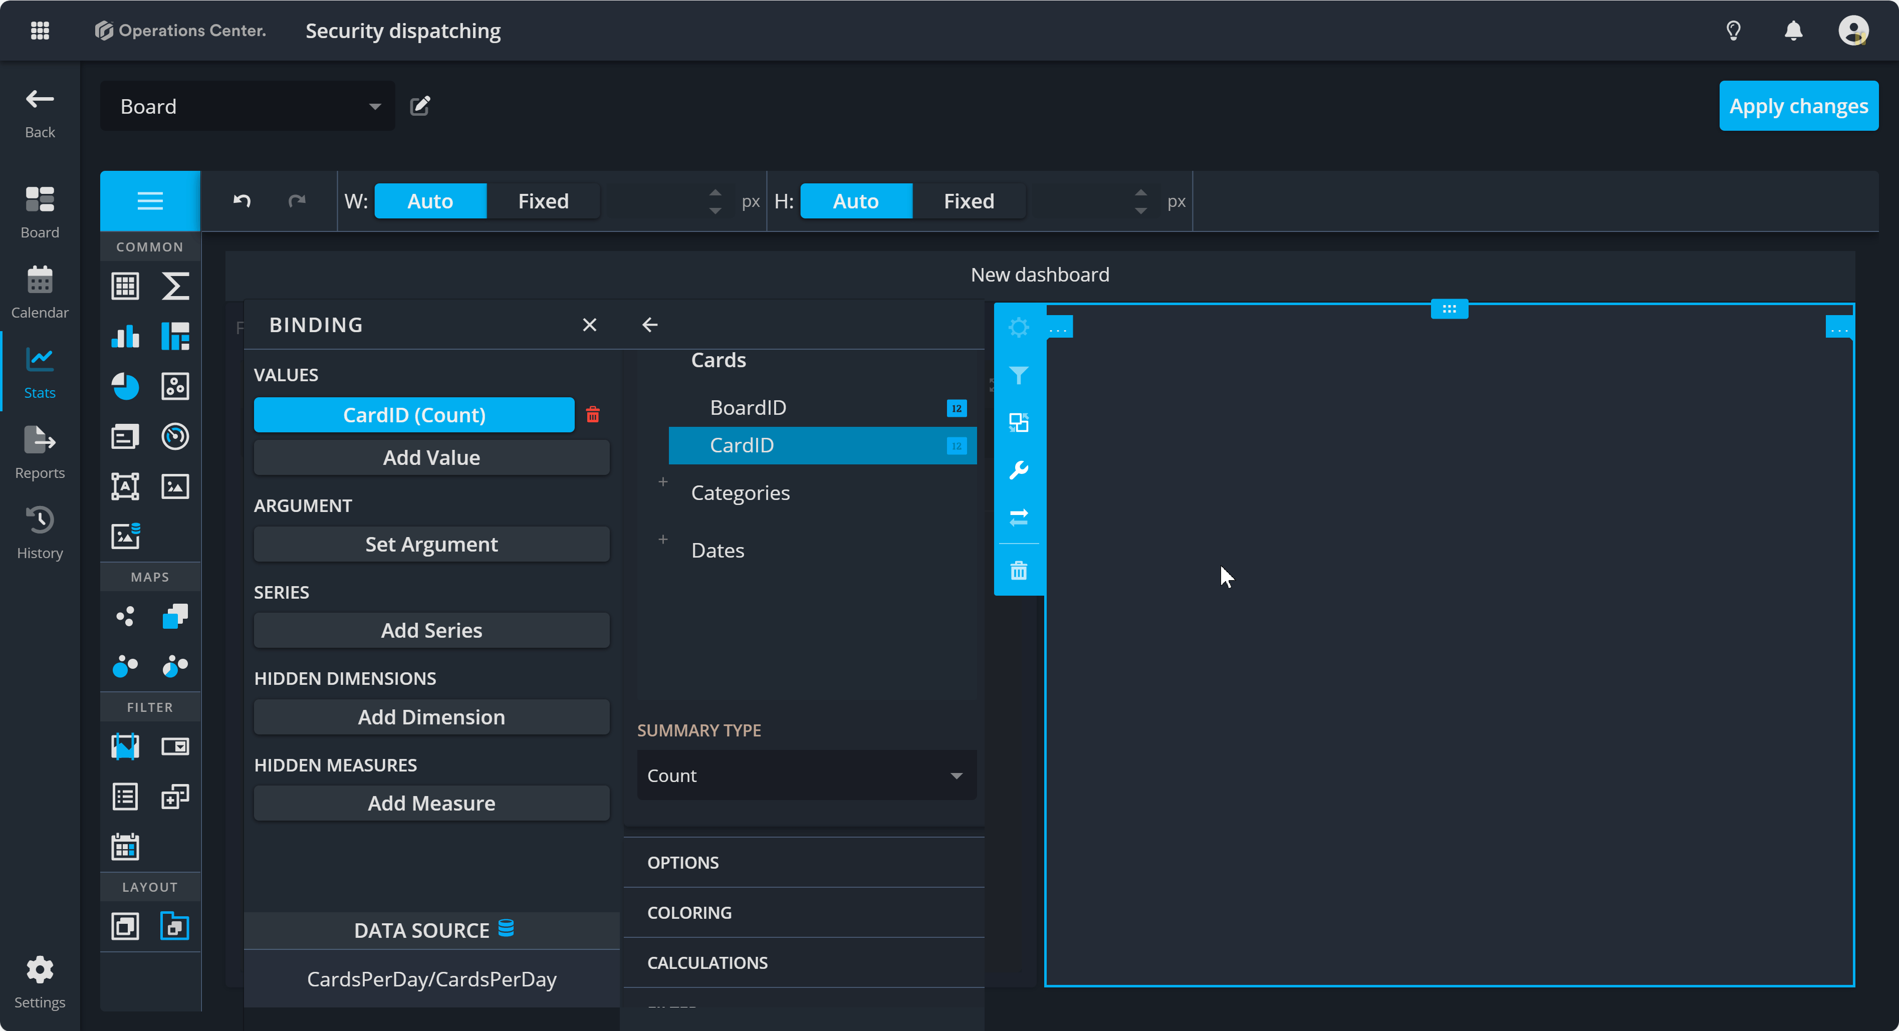Open the wrench Options menu
Viewport: 1899px width, 1031px height.
[1019, 470]
